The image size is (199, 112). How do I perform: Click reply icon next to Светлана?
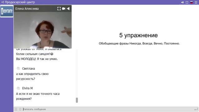coord(18,68)
